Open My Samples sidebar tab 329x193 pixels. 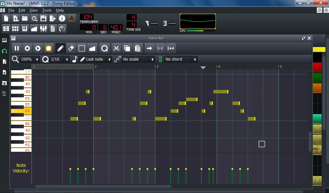[x=5, y=62]
